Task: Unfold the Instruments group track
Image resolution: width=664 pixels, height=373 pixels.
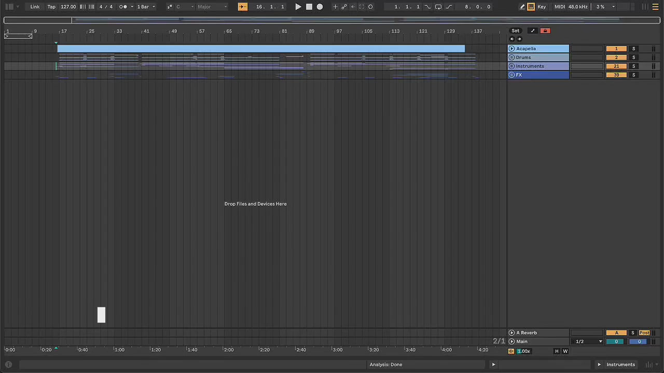Action: [511, 66]
